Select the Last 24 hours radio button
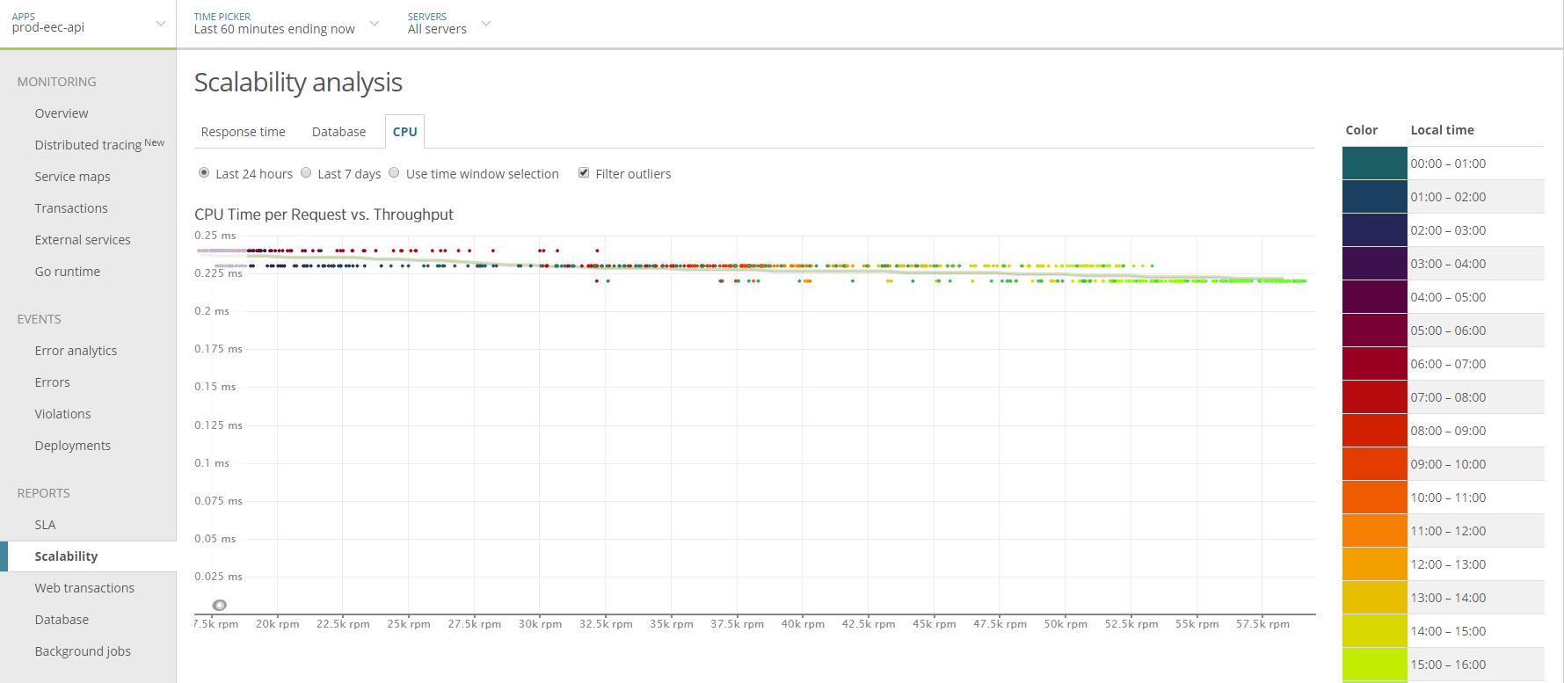 pos(204,173)
